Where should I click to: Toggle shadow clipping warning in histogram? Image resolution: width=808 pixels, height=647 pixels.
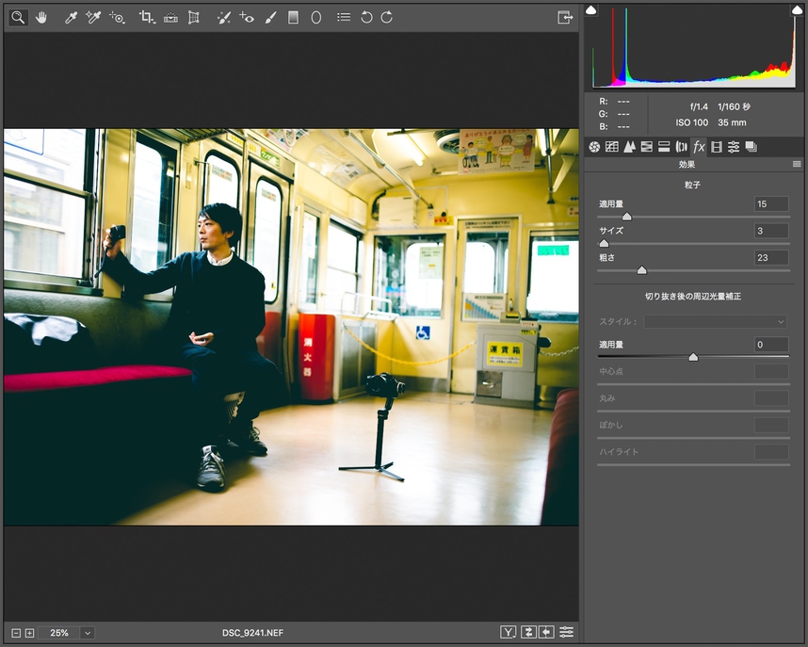pos(591,9)
